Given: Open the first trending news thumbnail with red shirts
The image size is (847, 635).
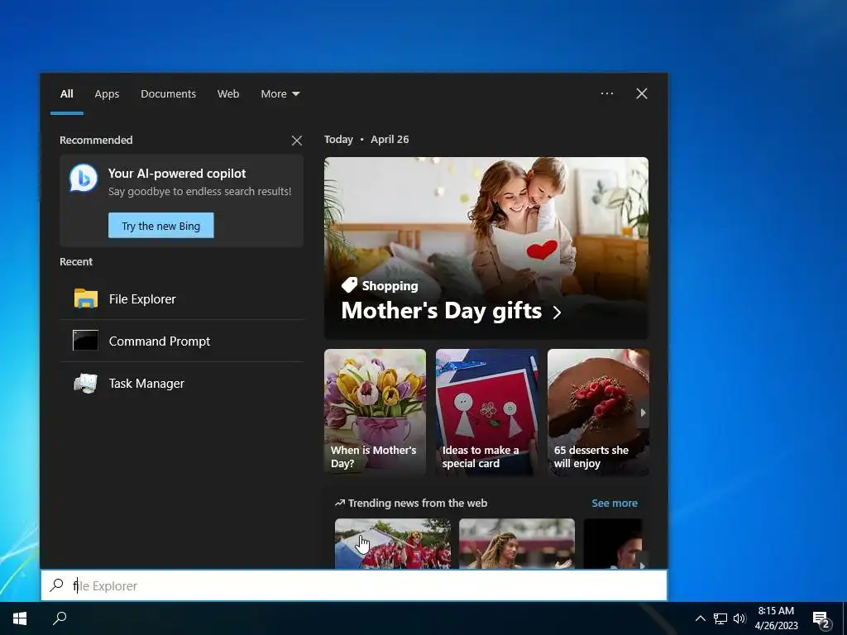Looking at the screenshot, I should tap(393, 543).
